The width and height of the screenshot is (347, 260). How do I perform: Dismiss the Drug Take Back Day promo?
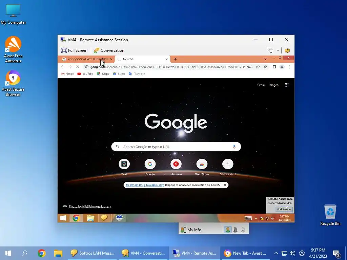click(225, 185)
